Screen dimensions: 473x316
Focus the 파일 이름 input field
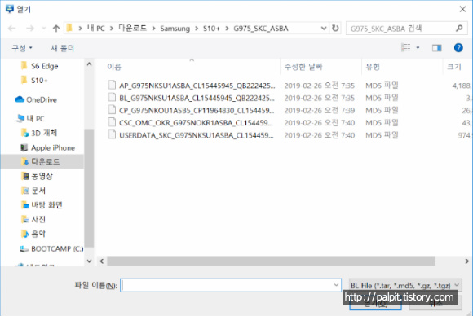tap(231, 285)
